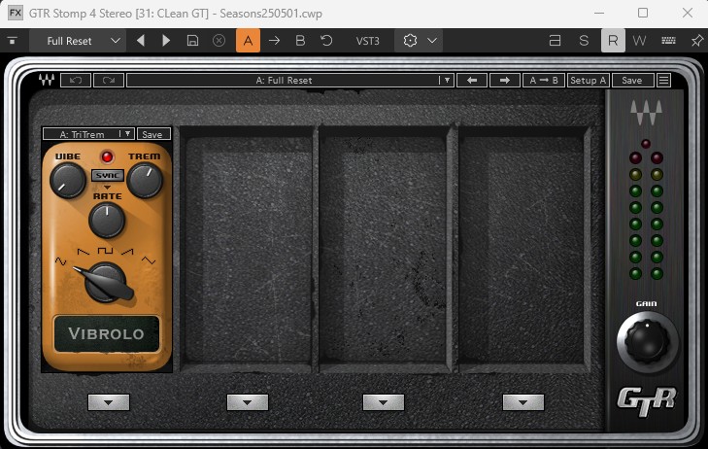The height and width of the screenshot is (449, 708).
Task: Go to previous host preset
Action: [x=141, y=41]
